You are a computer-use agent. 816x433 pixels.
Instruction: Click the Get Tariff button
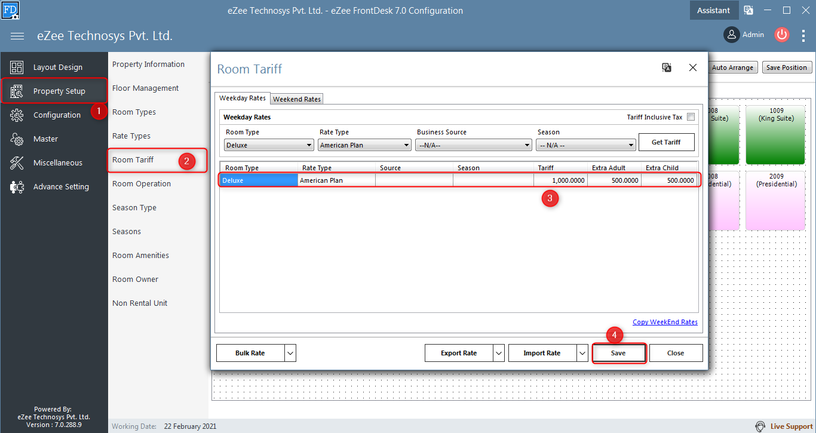(667, 142)
